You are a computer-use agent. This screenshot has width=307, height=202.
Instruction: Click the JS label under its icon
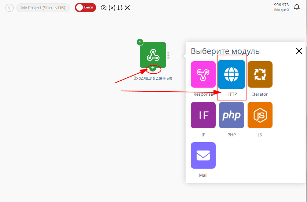(260, 135)
